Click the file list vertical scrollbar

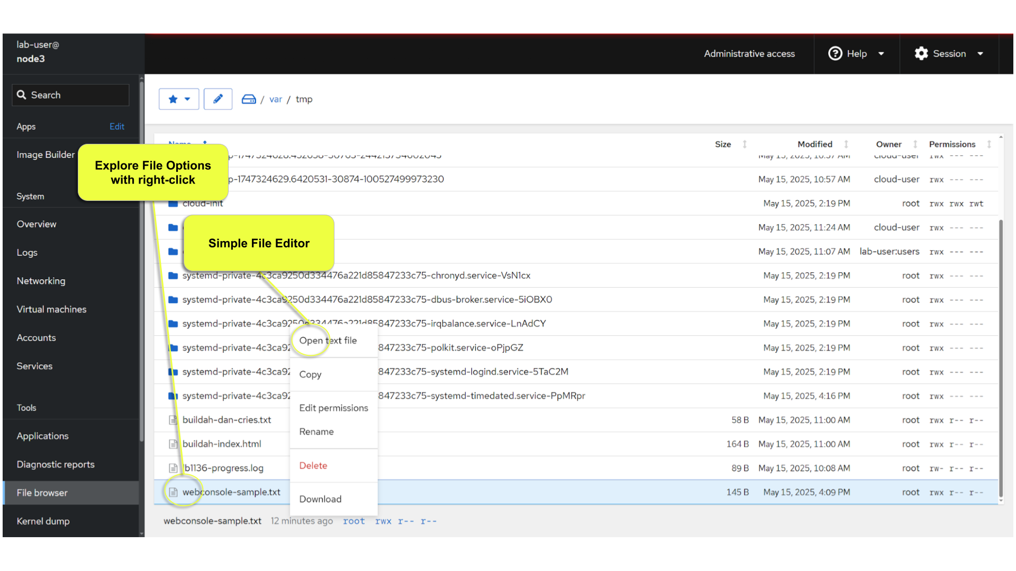pyautogui.click(x=1001, y=360)
